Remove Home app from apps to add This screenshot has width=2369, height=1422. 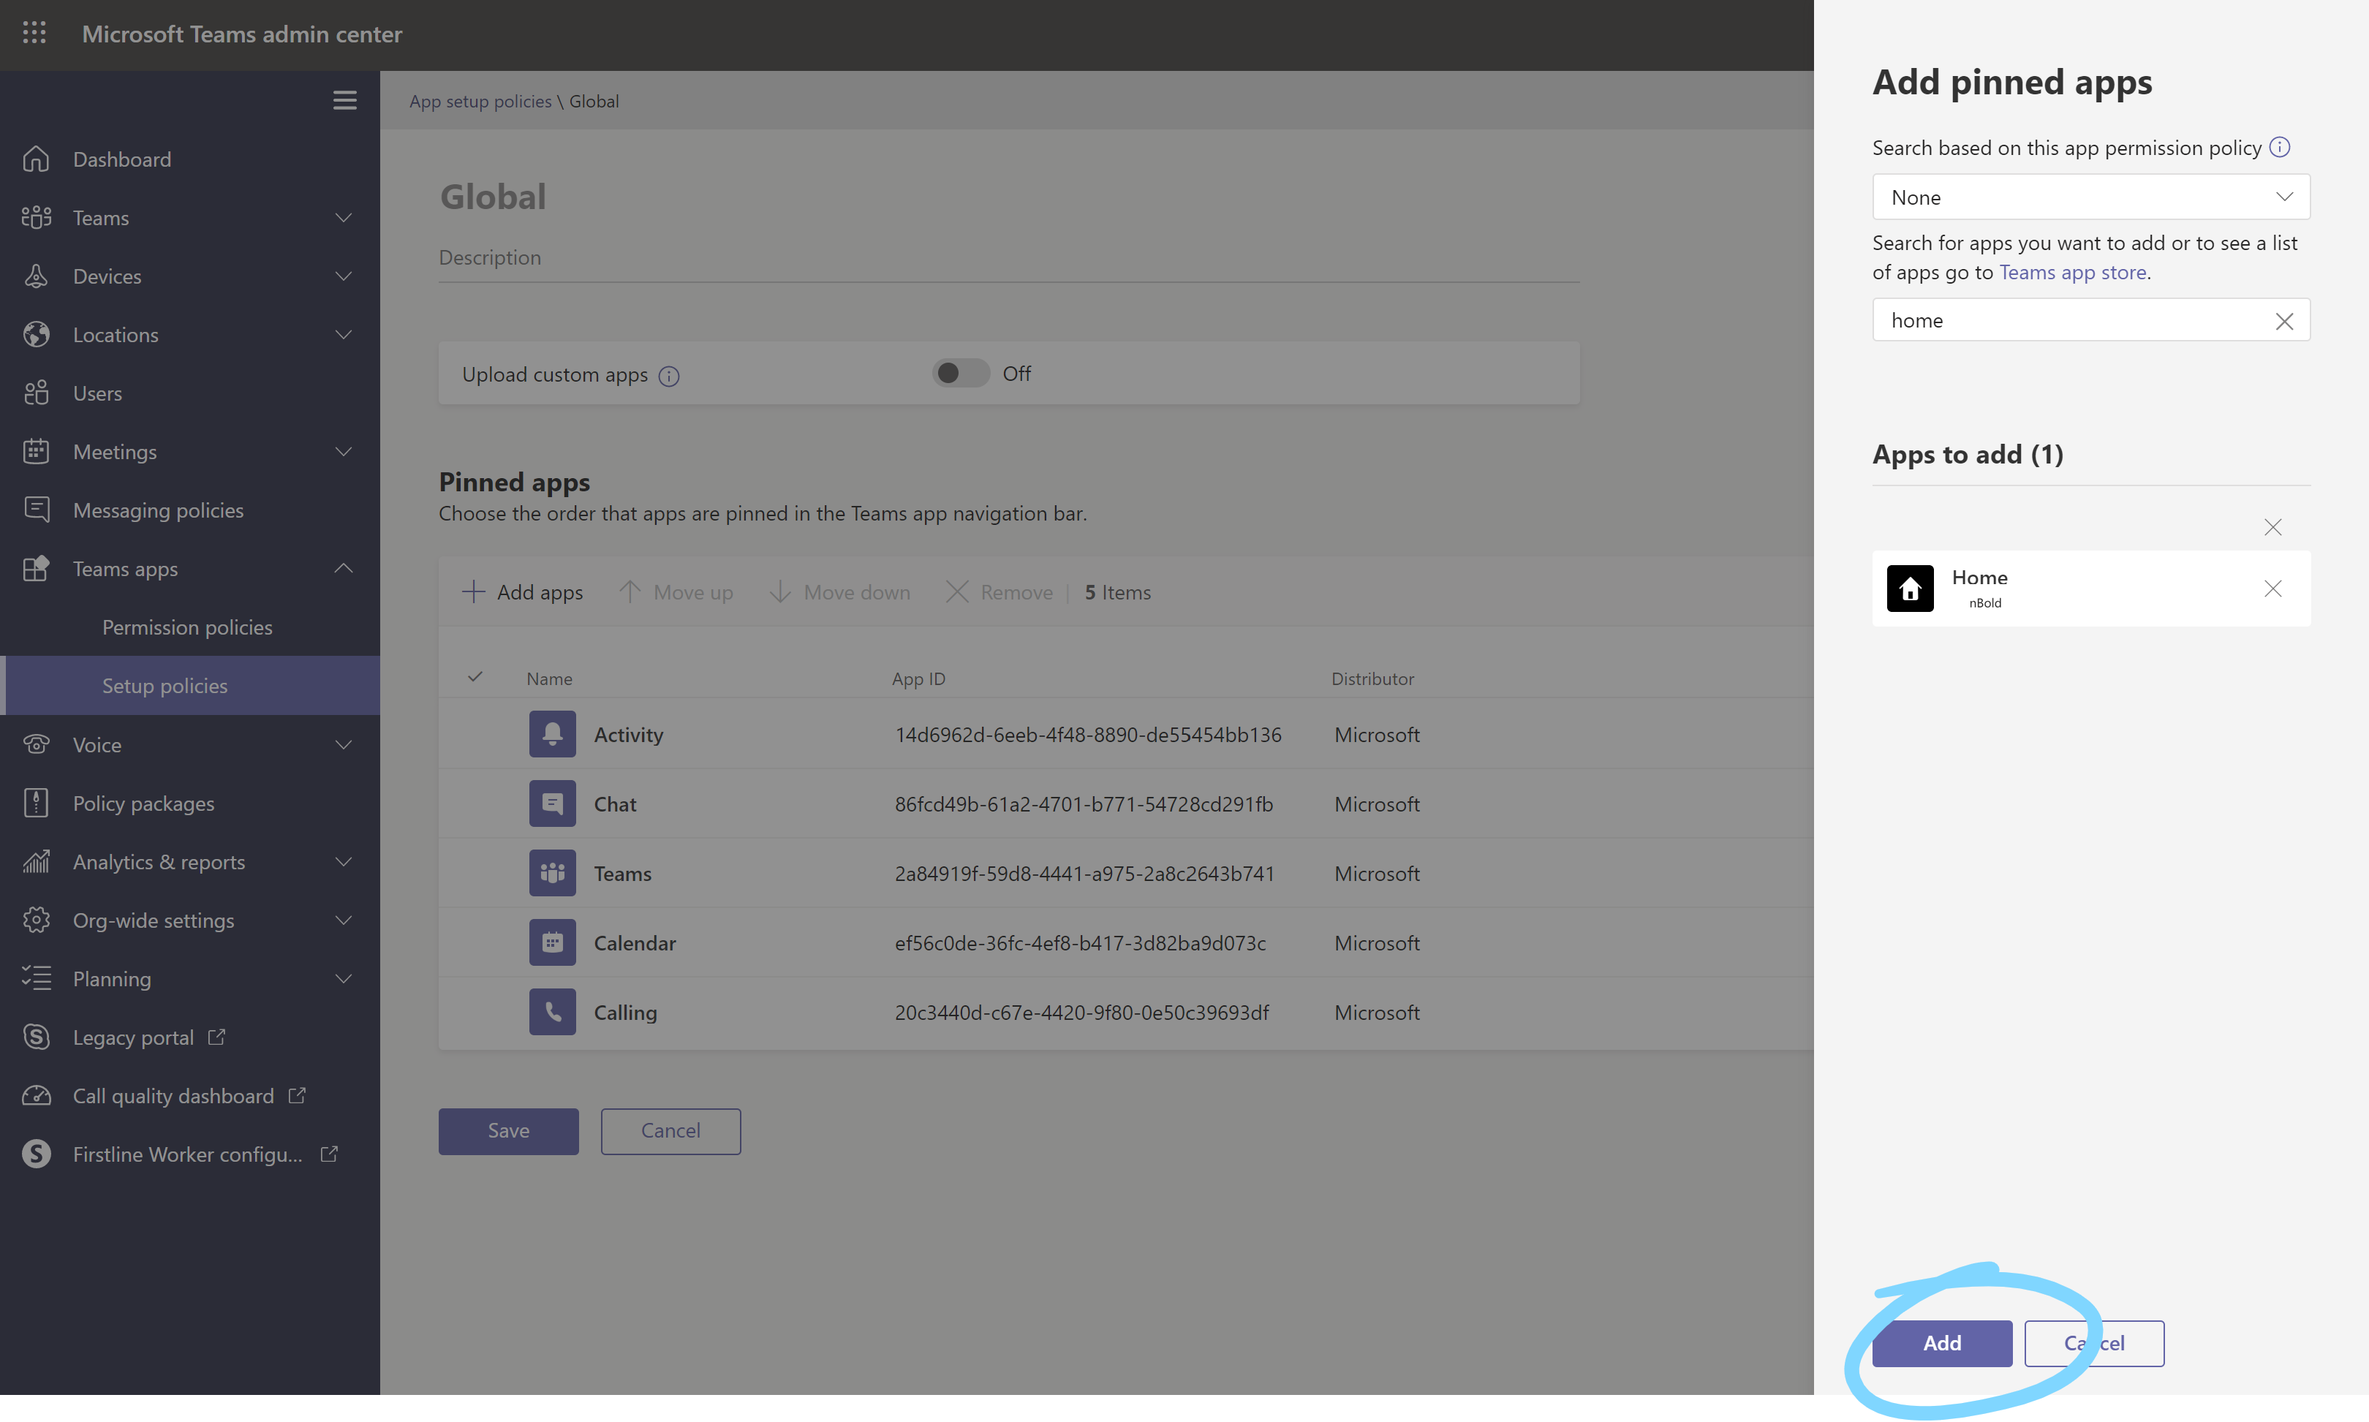[x=2272, y=589]
